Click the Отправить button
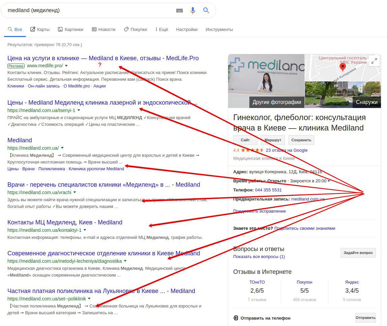Screen dimensions: 387x326 pos(365,318)
